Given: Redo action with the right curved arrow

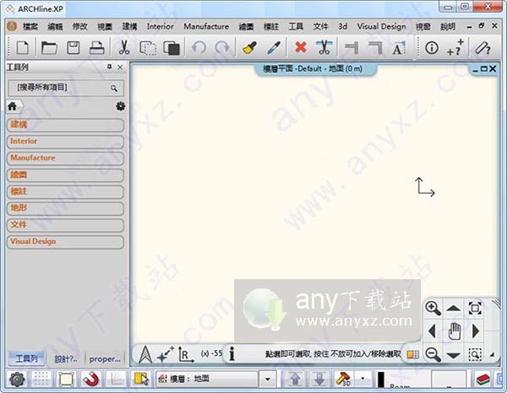Looking at the screenshot, I should (x=222, y=48).
